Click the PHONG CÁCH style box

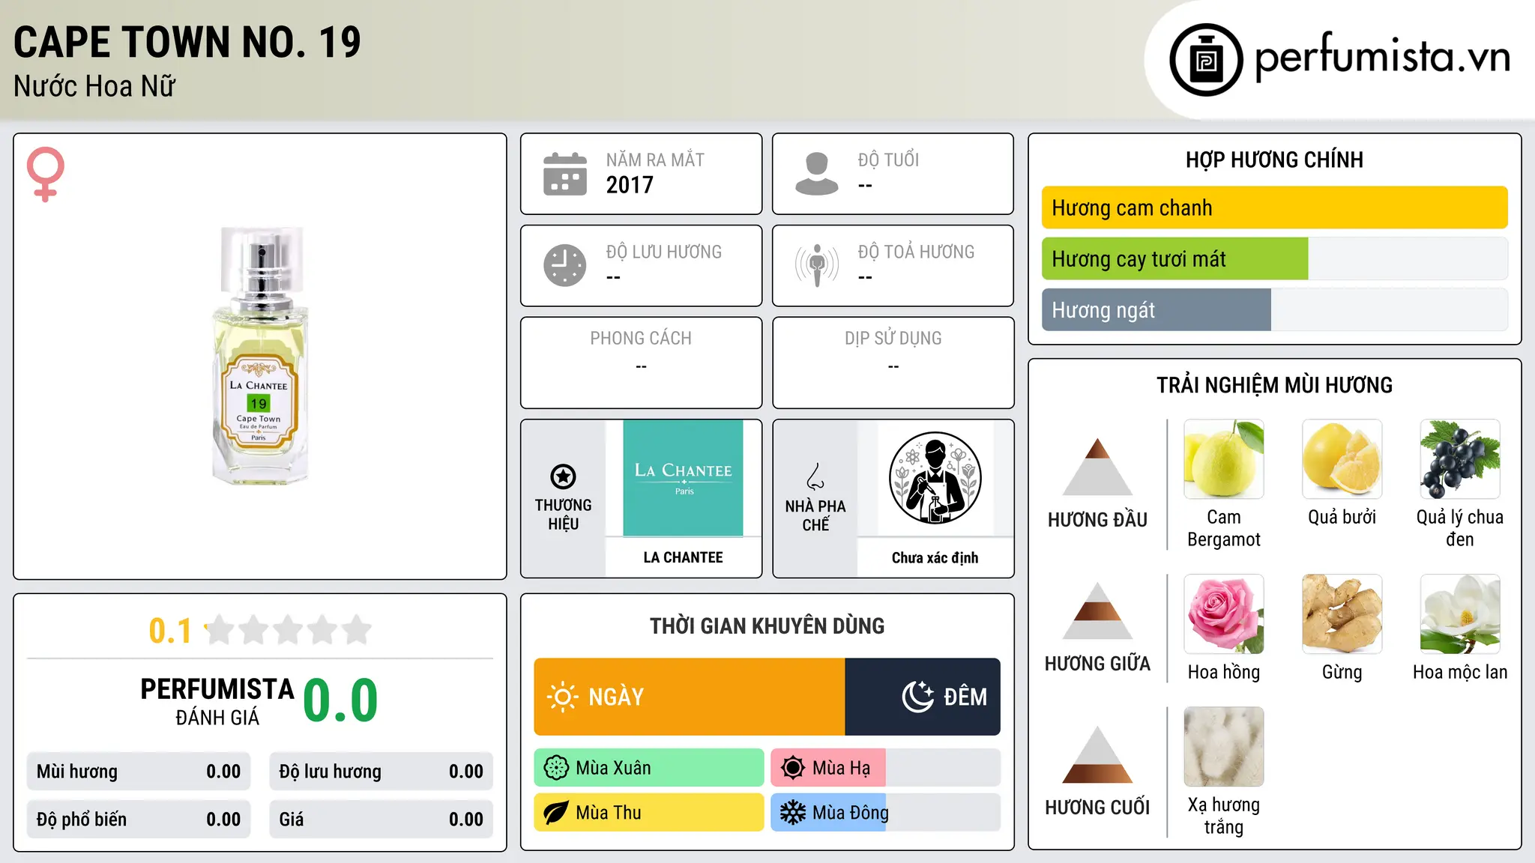click(x=642, y=363)
